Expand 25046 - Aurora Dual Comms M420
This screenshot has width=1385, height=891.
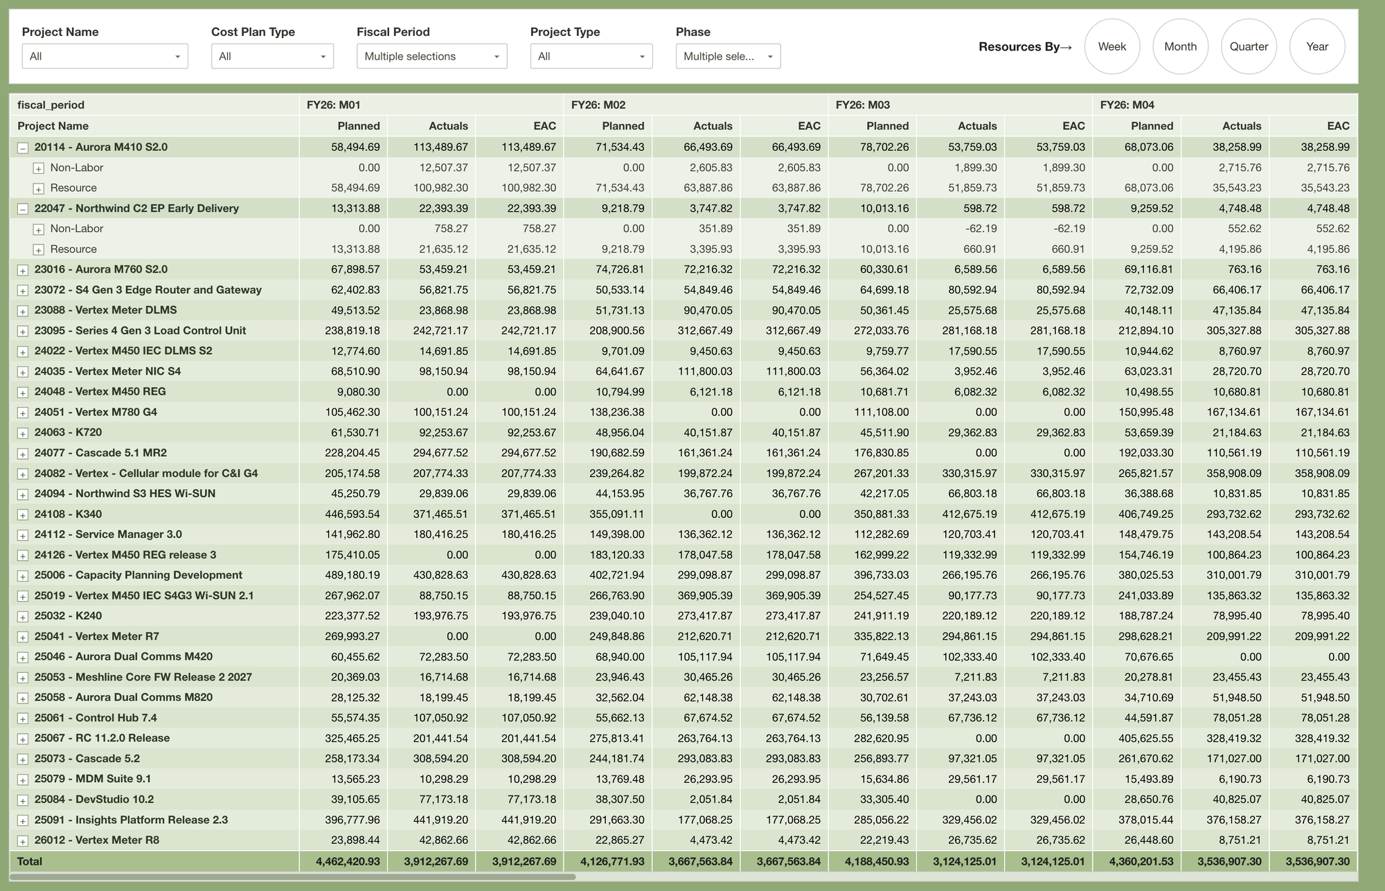pos(23,658)
